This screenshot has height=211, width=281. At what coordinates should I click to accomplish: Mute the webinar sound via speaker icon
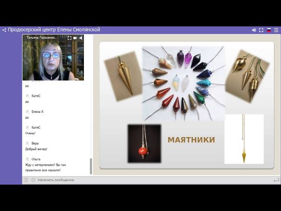point(254,30)
